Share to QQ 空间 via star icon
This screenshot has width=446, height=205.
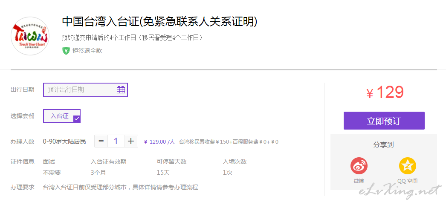[407, 166]
